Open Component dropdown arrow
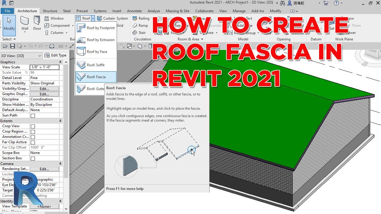 click(x=72, y=26)
